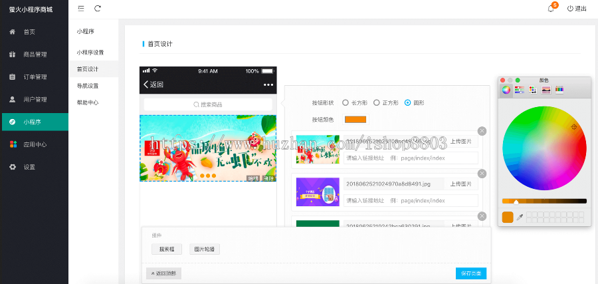Select color sliders tab in 颜色 window
The height and width of the screenshot is (284, 598).
point(519,90)
